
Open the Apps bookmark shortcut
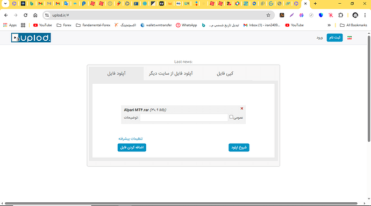click(x=10, y=25)
